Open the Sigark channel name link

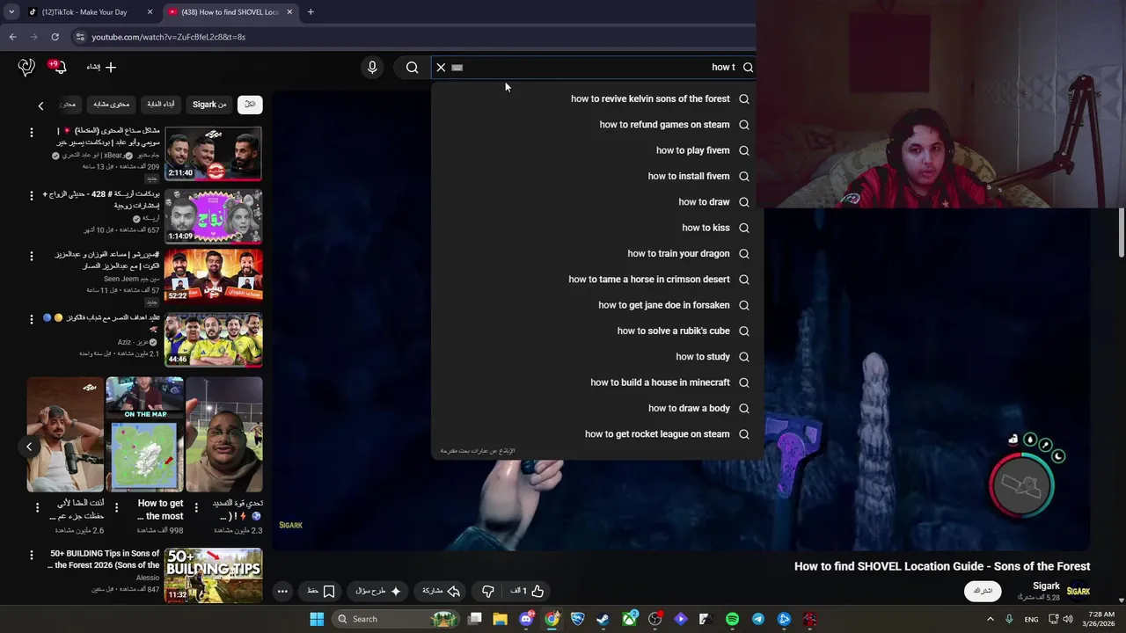coord(1046,586)
